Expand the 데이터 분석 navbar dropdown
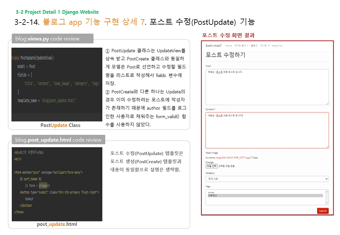 pyautogui.click(x=241, y=46)
